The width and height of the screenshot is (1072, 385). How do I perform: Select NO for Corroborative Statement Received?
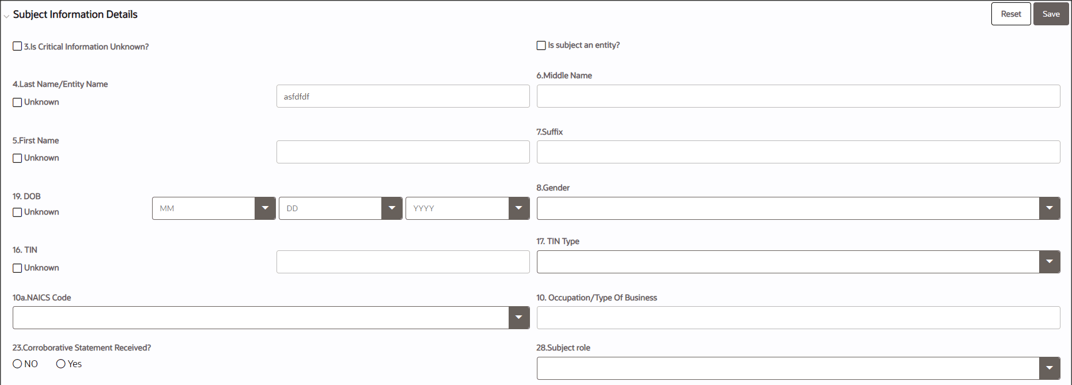click(17, 364)
